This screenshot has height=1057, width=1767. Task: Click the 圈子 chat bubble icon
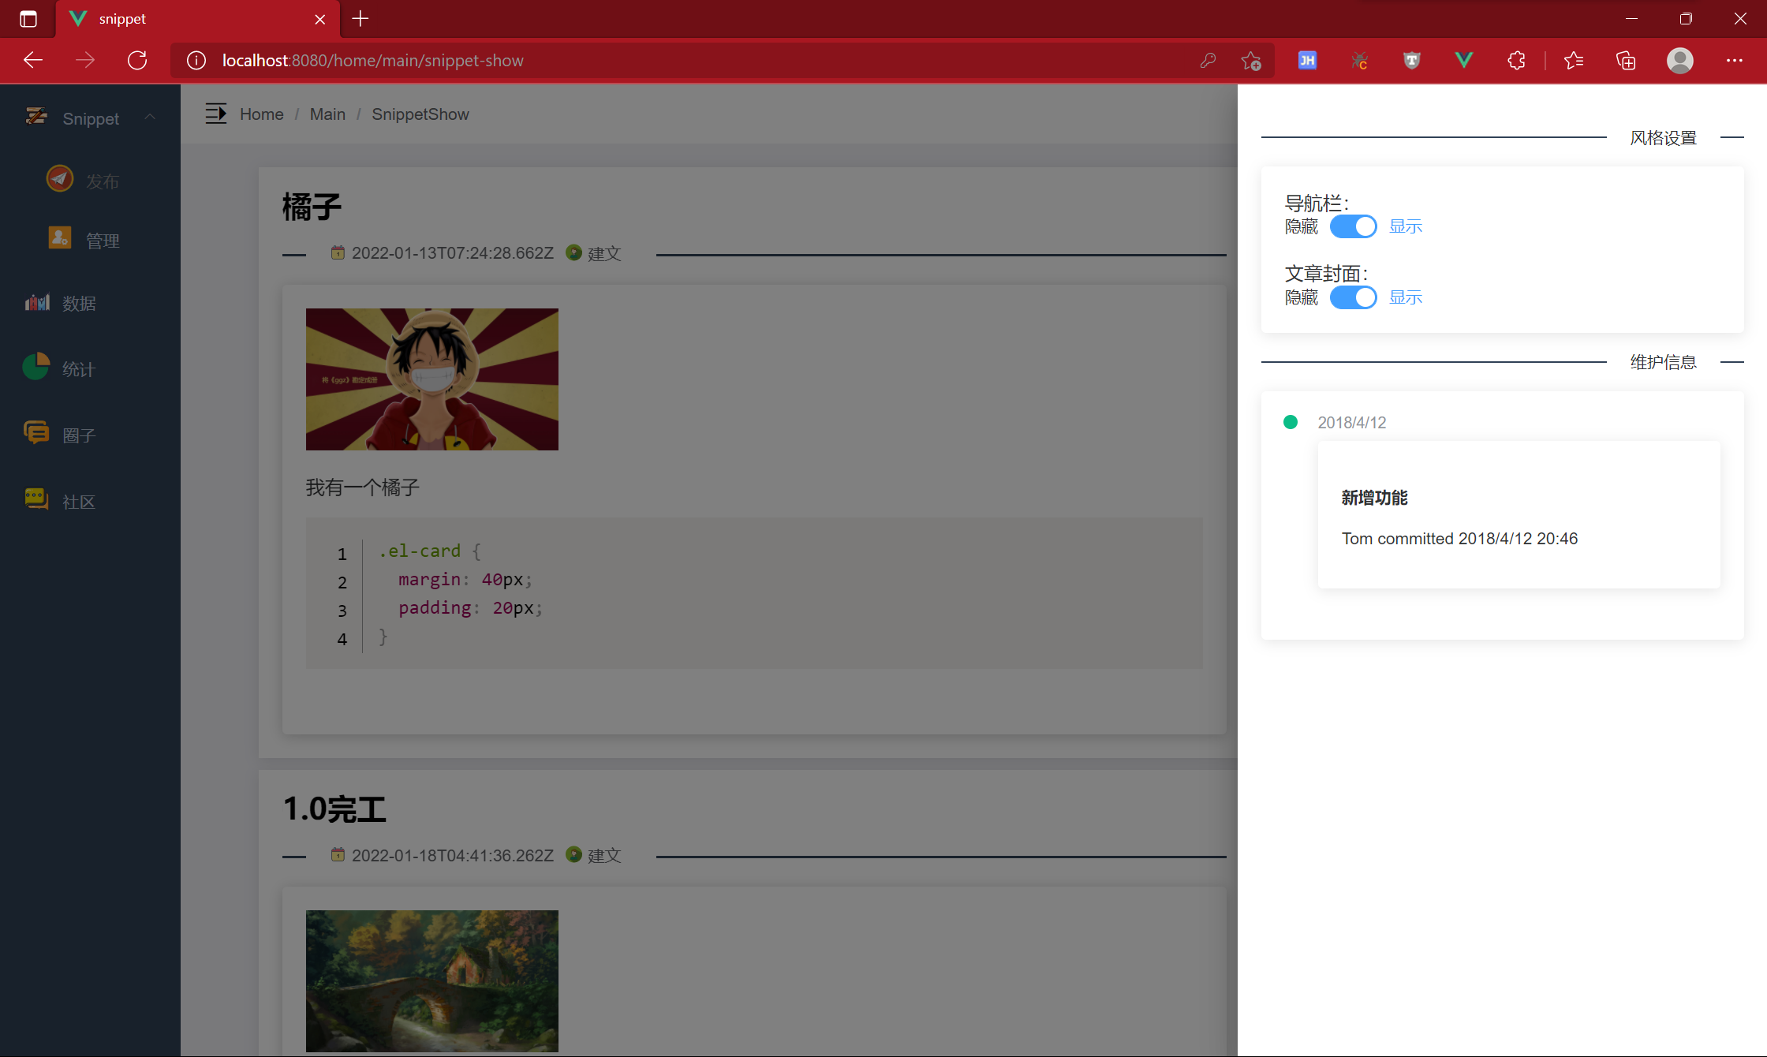pyautogui.click(x=36, y=432)
